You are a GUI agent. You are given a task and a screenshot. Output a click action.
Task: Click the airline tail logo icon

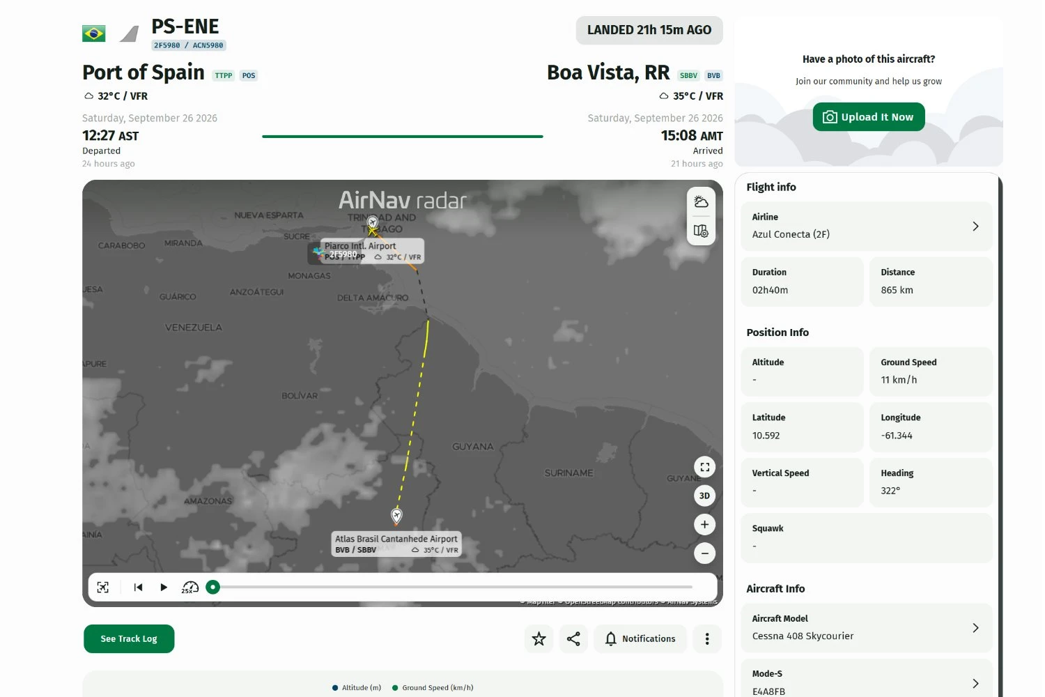click(129, 33)
